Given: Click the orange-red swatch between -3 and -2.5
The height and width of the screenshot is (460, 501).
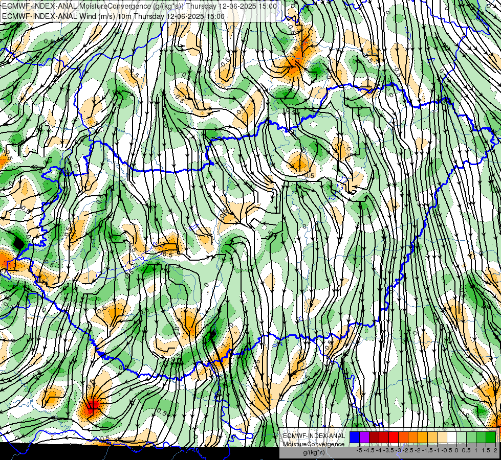Looking at the screenshot, I should click(x=403, y=437).
